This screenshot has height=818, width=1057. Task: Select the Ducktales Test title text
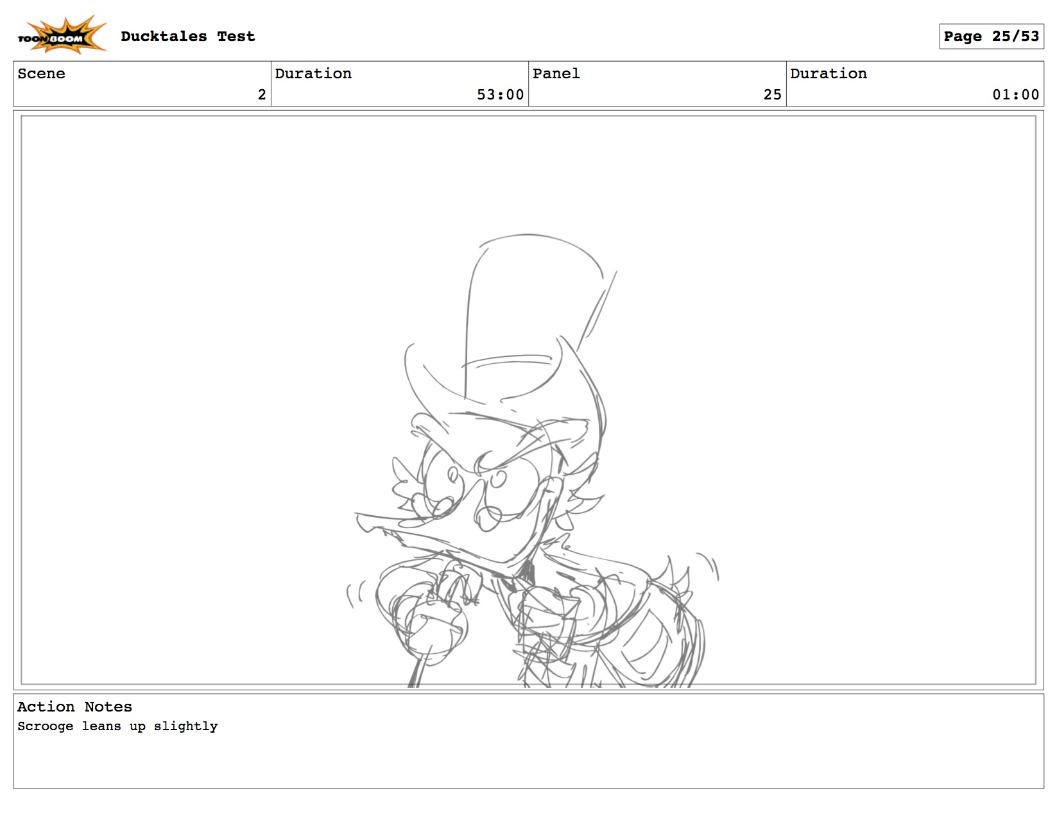[187, 37]
